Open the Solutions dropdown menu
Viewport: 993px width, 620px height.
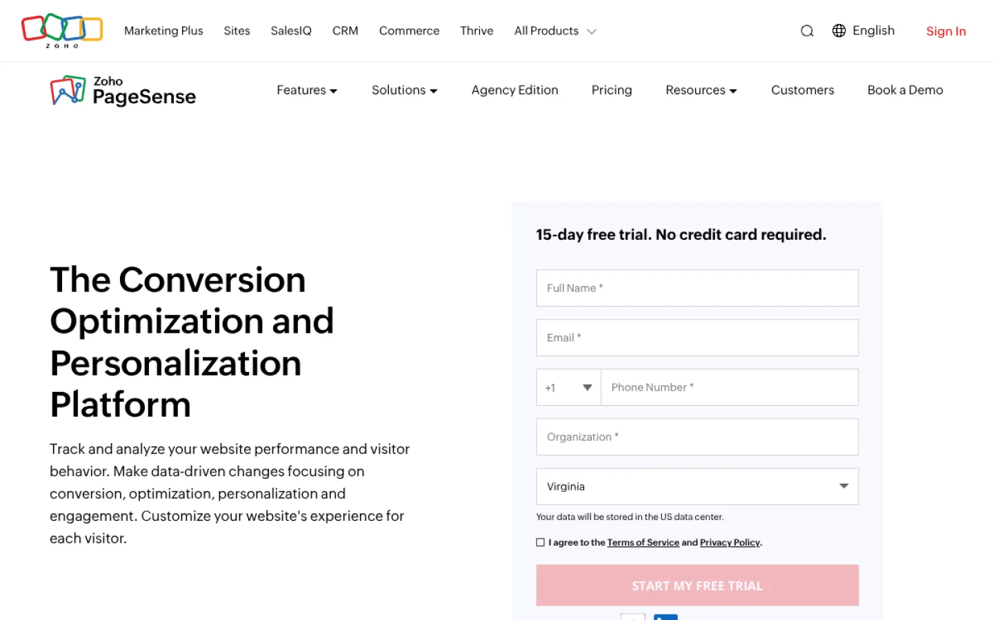click(x=405, y=90)
